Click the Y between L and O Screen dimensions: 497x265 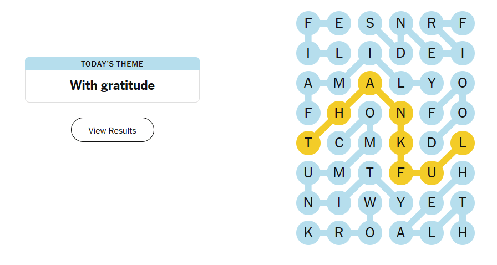click(432, 83)
